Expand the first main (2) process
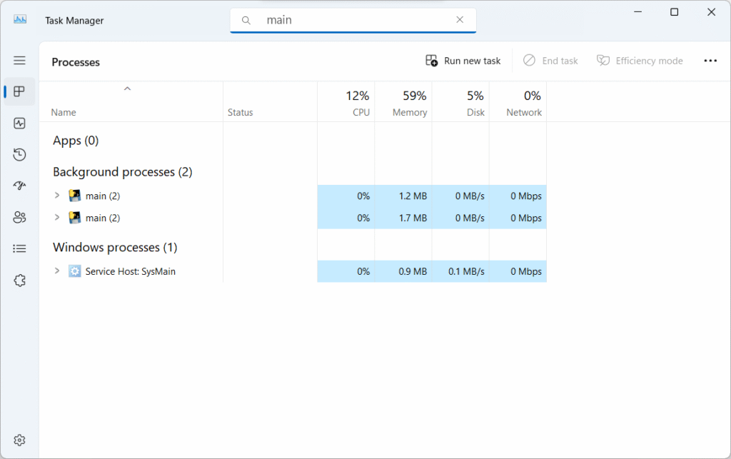This screenshot has height=459, width=731. click(57, 196)
